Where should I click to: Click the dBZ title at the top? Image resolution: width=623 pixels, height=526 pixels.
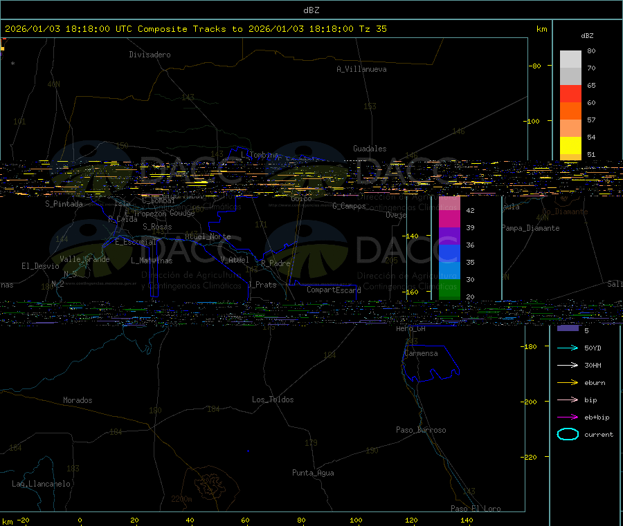[x=311, y=10]
